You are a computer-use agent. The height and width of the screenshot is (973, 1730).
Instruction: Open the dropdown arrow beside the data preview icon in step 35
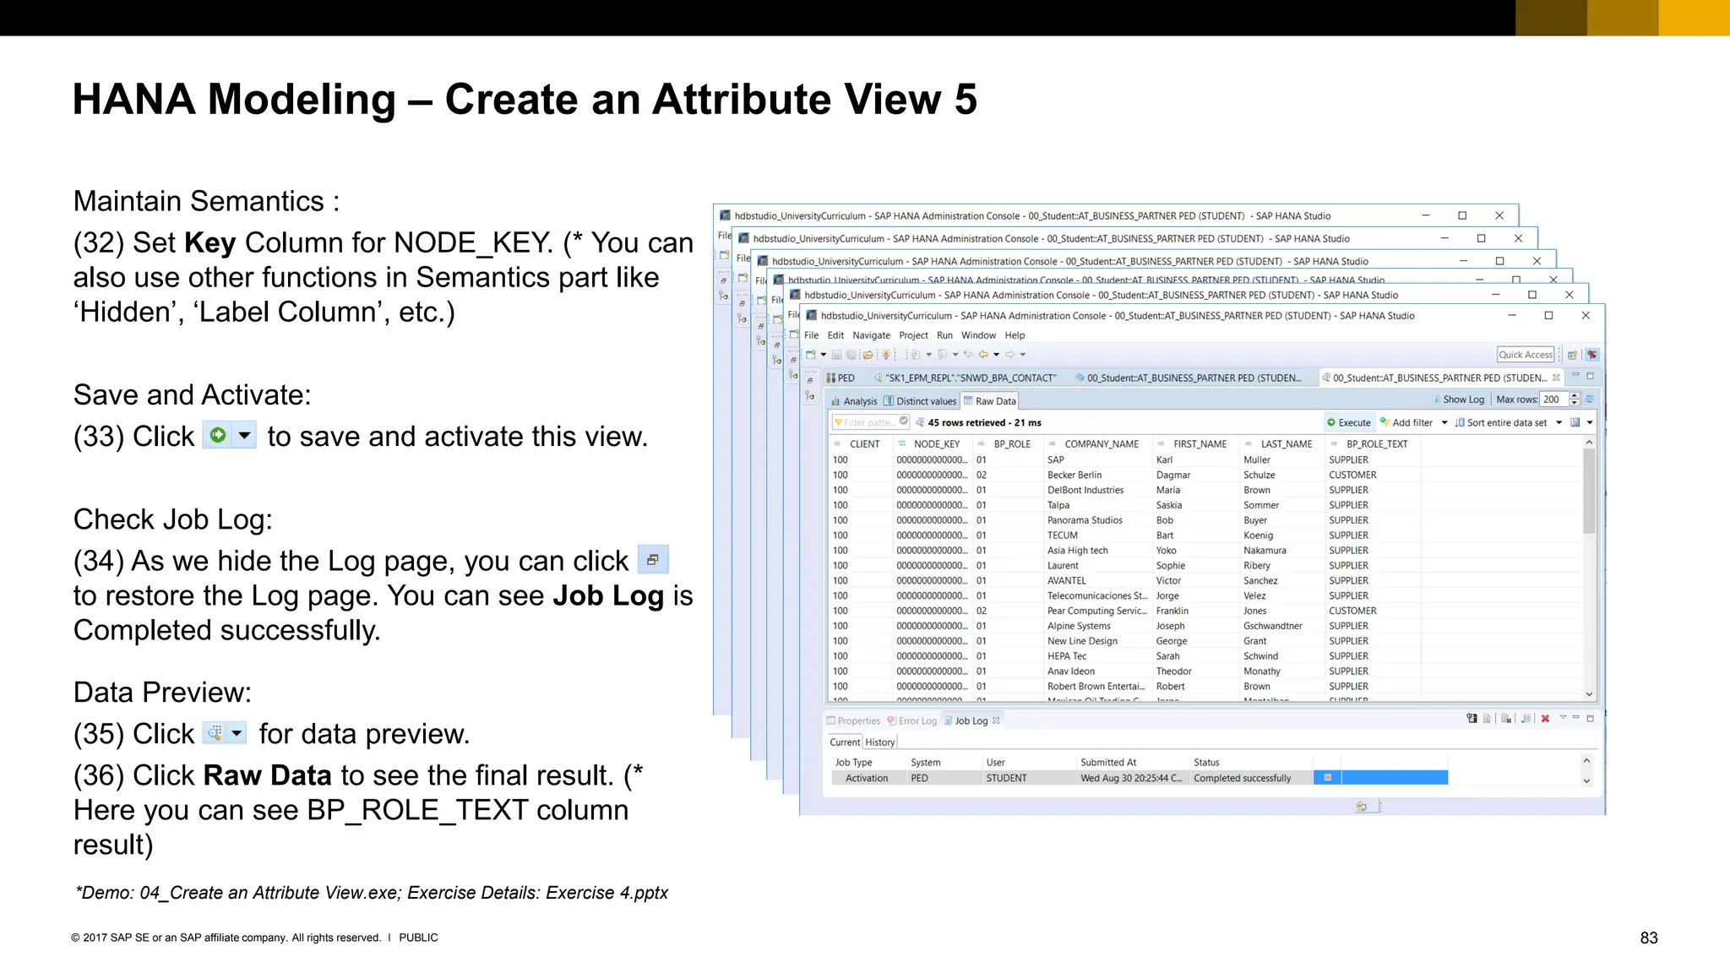[x=237, y=732]
